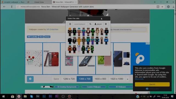Image resolution: width=176 pixels, height=99 pixels.
Task: Open the 3D Wallpaper link
Action: click(x=121, y=87)
